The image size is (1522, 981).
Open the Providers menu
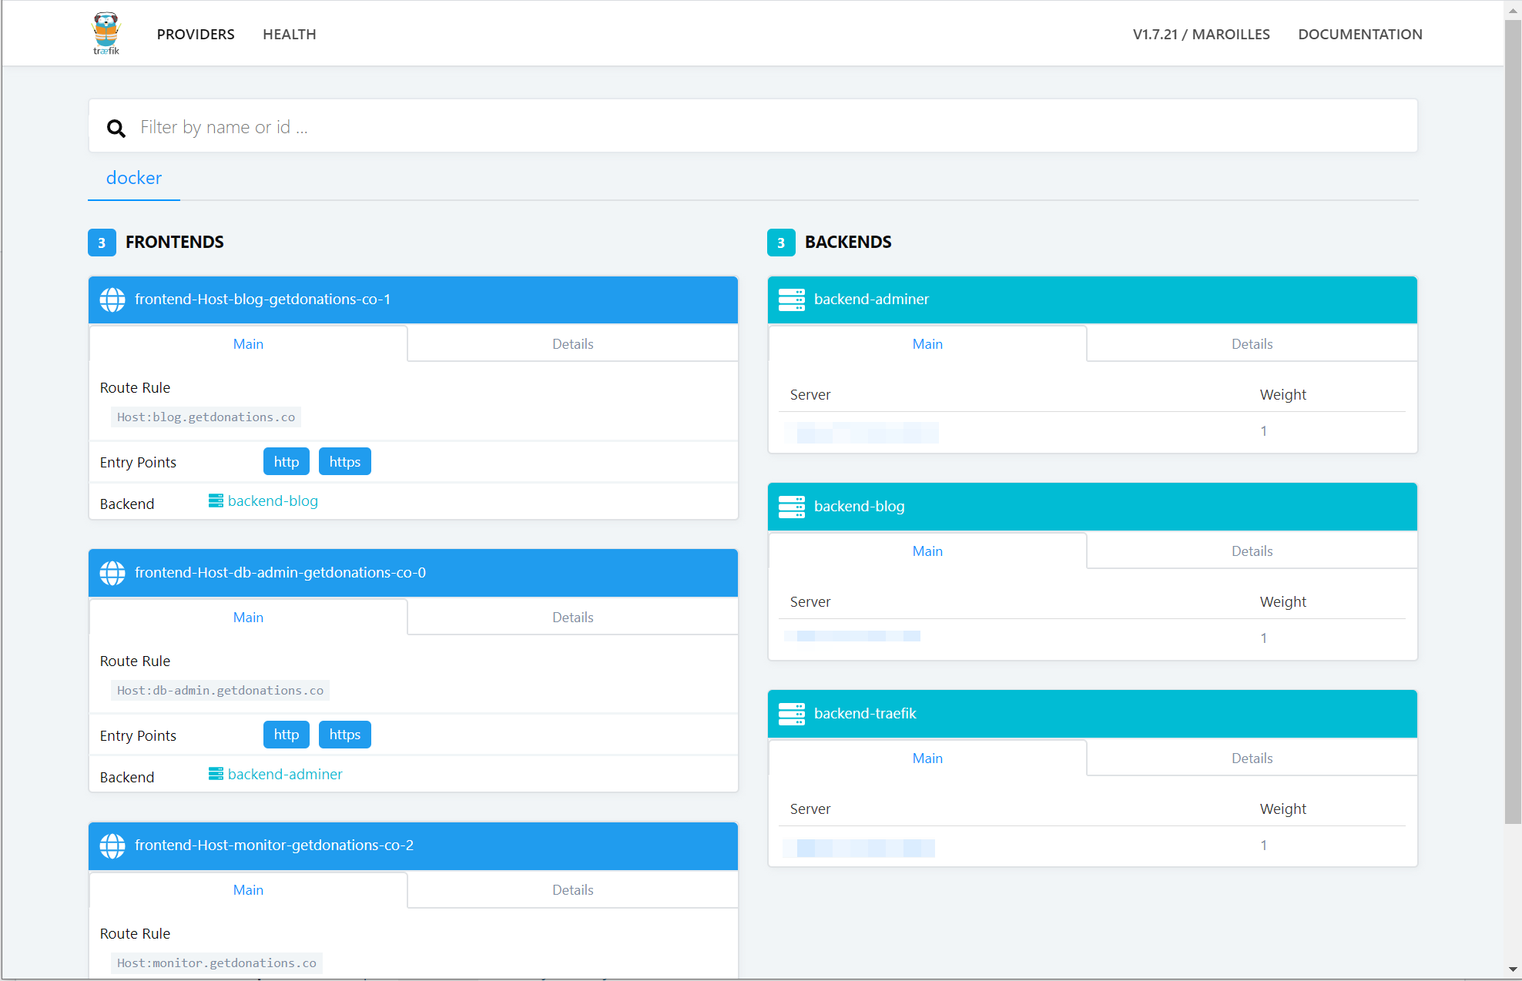[196, 34]
